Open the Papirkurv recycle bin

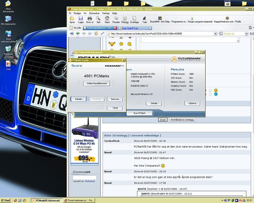[x=8, y=50]
